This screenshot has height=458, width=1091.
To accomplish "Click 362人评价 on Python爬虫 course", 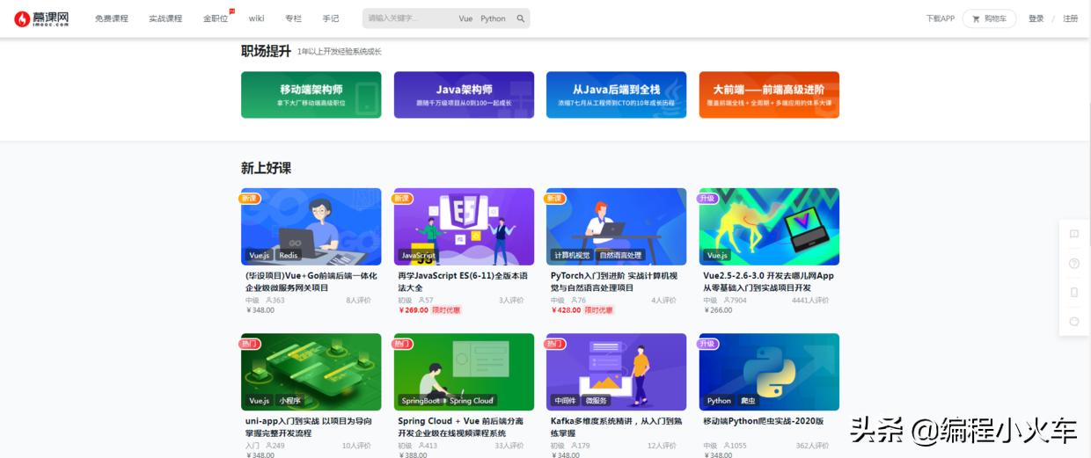I will (x=812, y=446).
